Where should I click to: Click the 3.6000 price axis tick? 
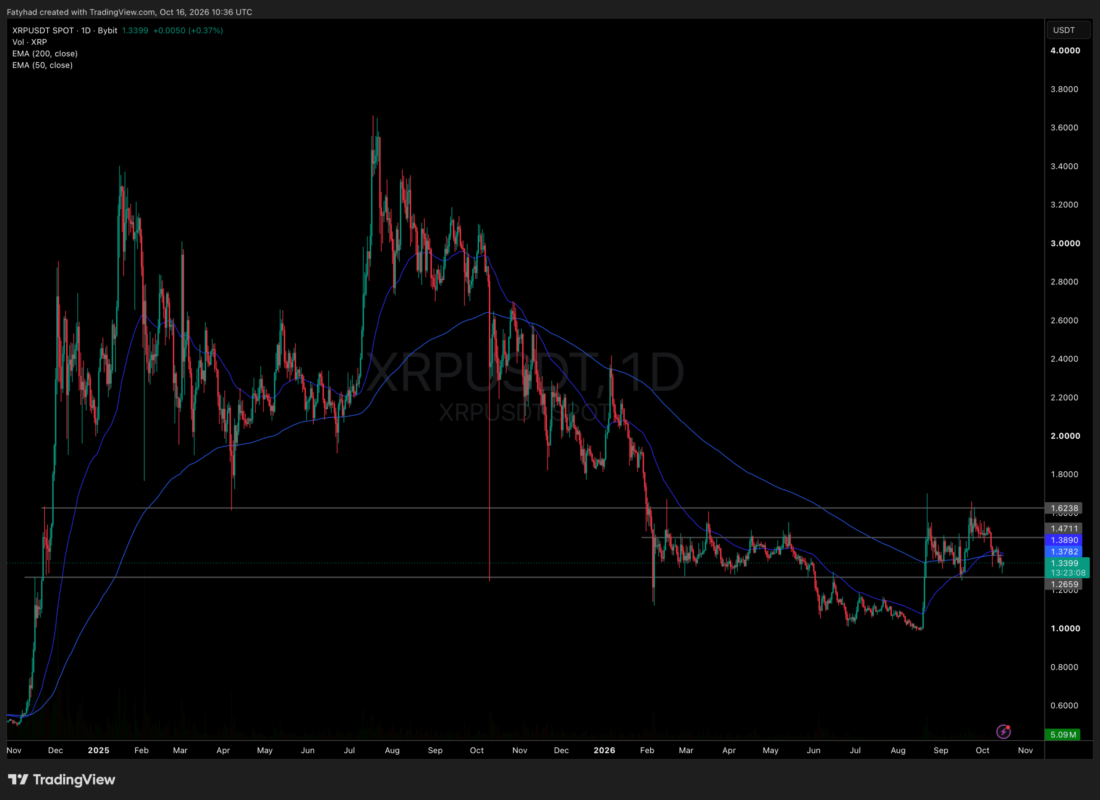tap(1064, 128)
